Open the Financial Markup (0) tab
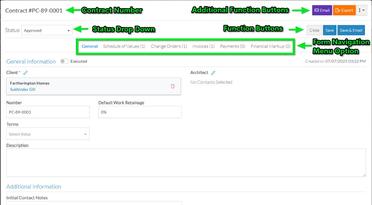Screen dimensions: 372x205 click(271, 46)
